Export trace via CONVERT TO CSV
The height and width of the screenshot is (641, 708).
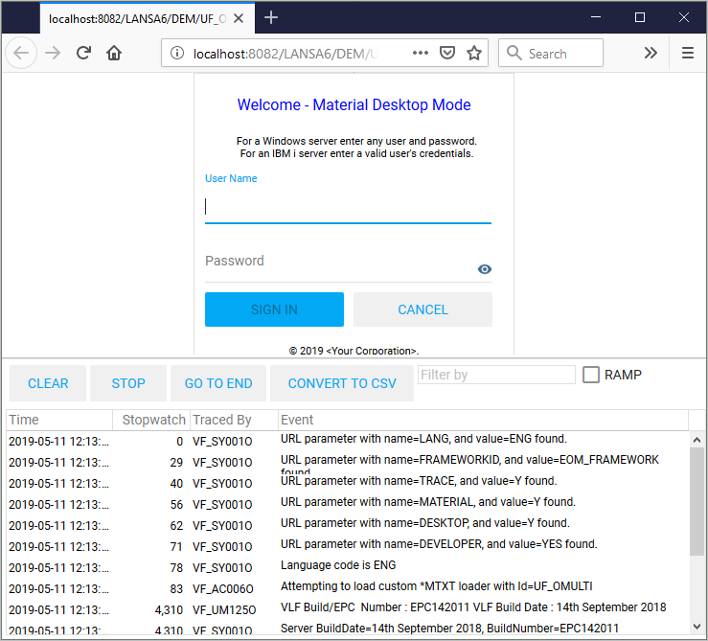coord(342,383)
